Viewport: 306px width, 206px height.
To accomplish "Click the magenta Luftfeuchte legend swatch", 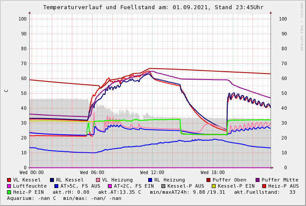I will pos(9,186).
